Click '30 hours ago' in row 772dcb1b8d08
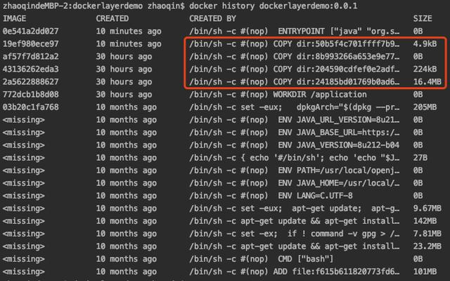The width and height of the screenshot is (450, 281). pos(124,94)
